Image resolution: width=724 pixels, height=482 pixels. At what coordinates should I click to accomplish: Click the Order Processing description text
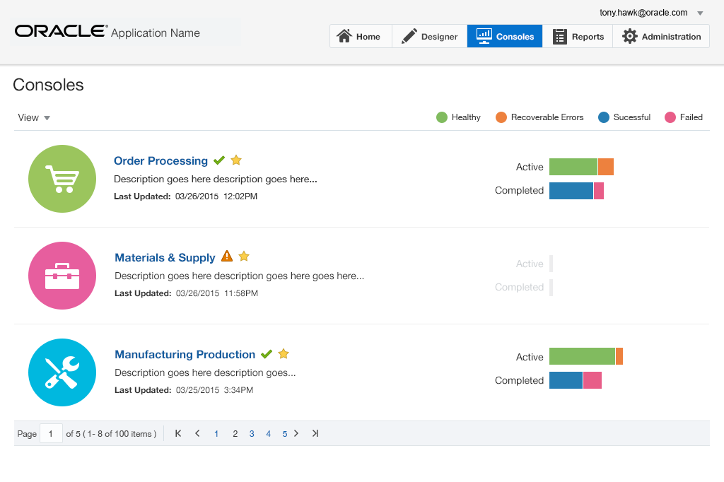[x=216, y=179]
